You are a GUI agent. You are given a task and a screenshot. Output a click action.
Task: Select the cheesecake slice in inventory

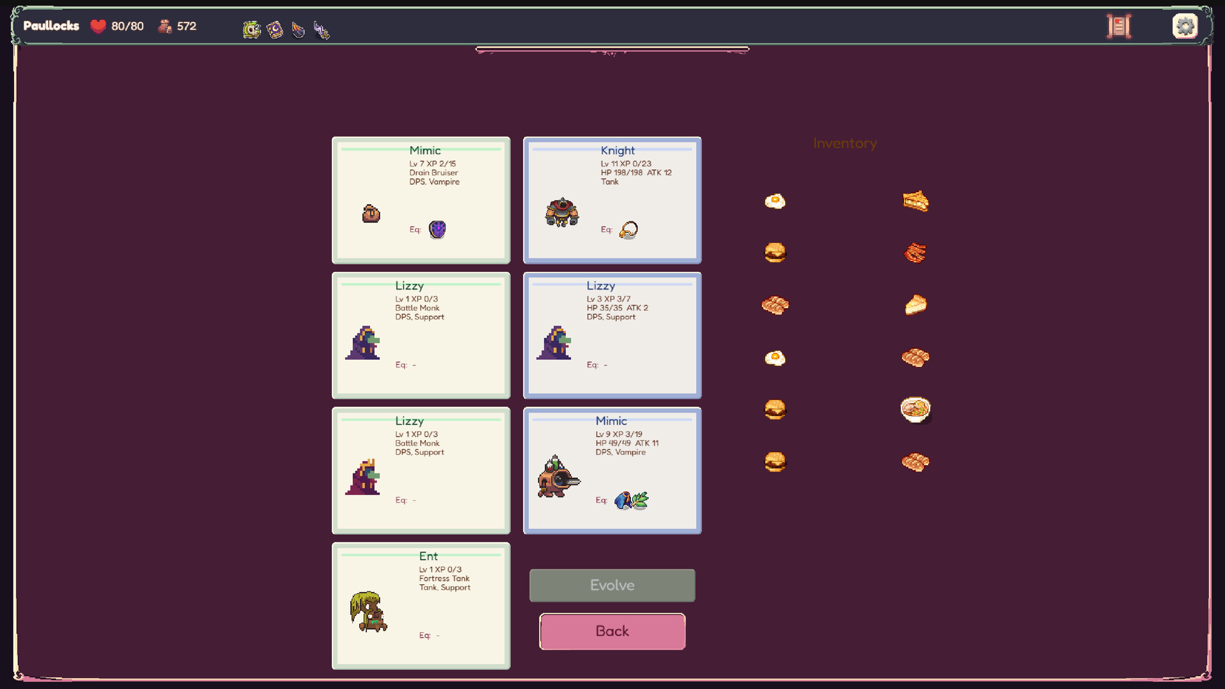pyautogui.click(x=915, y=305)
